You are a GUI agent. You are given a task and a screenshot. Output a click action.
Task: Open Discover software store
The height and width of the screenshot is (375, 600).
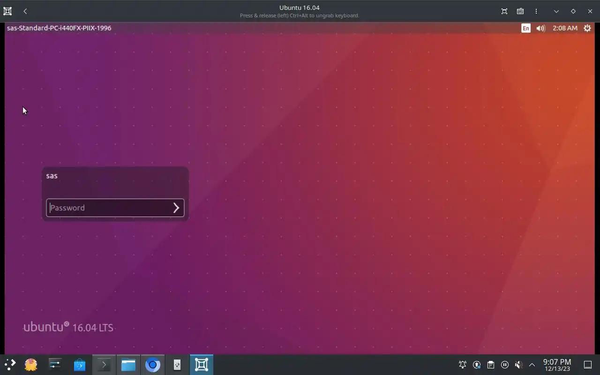[80, 365]
